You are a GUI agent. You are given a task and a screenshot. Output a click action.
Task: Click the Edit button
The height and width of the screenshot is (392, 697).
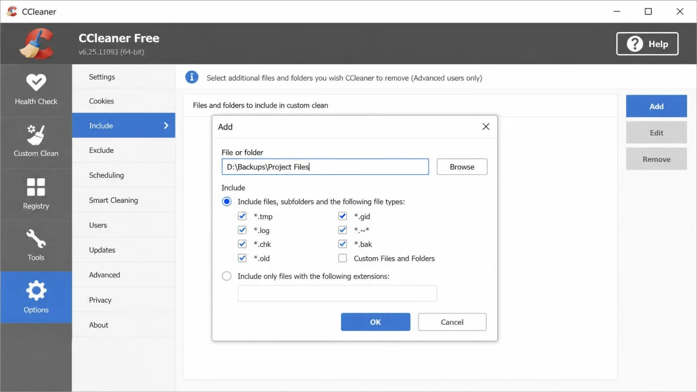[x=656, y=132]
